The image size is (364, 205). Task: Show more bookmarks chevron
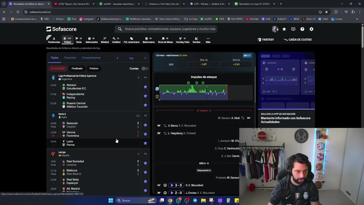pos(357,19)
